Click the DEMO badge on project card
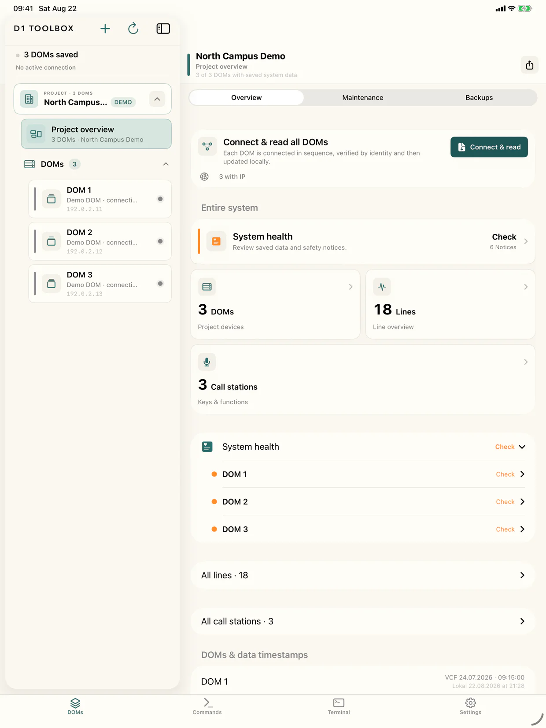 (x=123, y=102)
